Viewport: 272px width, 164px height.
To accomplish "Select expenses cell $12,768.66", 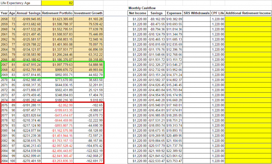I will (174, 54).
